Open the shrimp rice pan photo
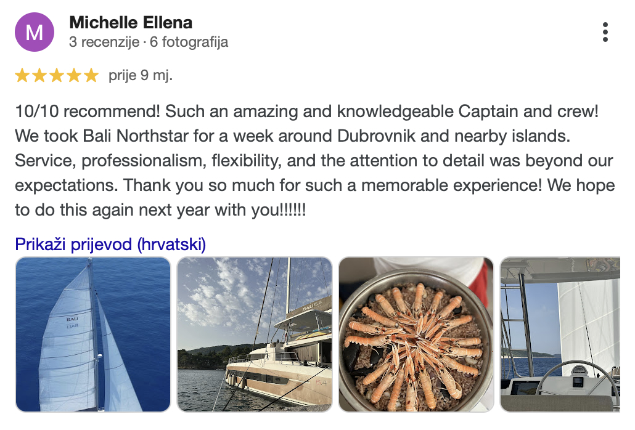 click(416, 335)
